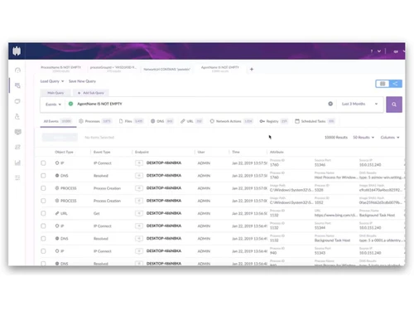Open the bar chart reports sidebar icon
The width and height of the screenshot is (414, 311).
coord(17,163)
